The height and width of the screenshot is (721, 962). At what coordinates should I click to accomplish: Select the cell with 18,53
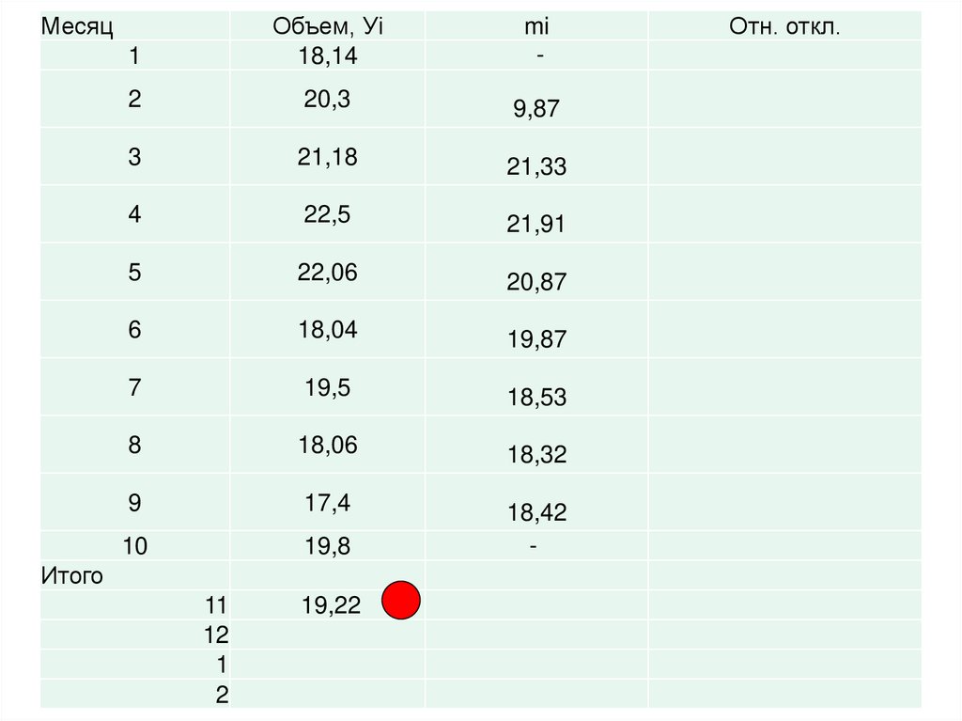pyautogui.click(x=535, y=397)
